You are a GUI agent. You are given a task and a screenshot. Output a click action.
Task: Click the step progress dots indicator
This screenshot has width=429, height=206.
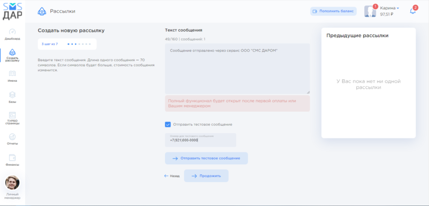(x=79, y=44)
